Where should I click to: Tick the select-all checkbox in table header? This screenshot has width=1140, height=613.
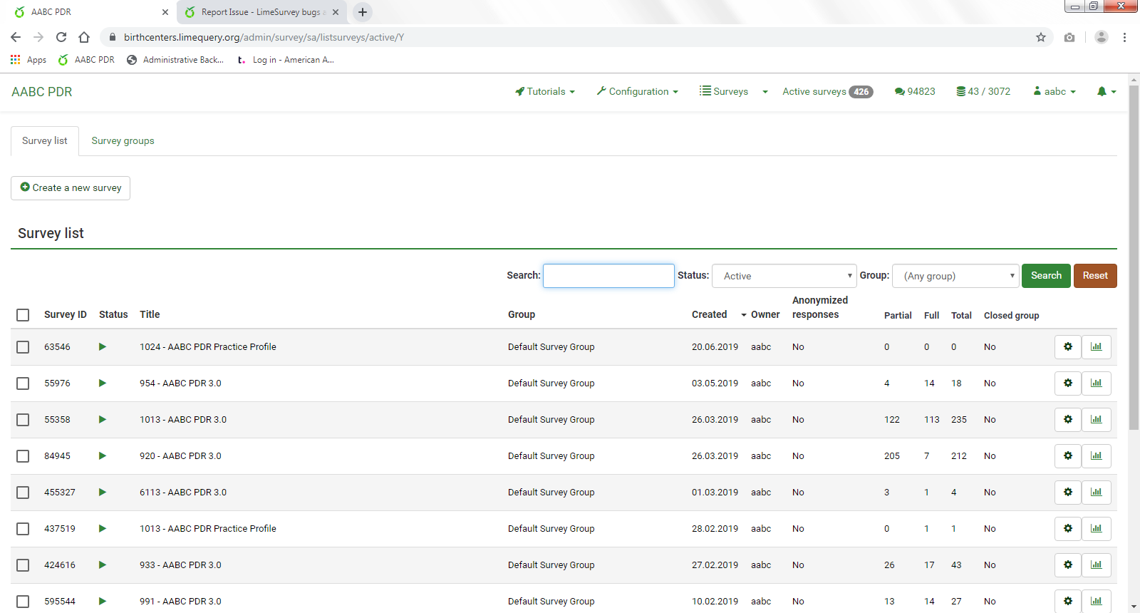(x=23, y=315)
